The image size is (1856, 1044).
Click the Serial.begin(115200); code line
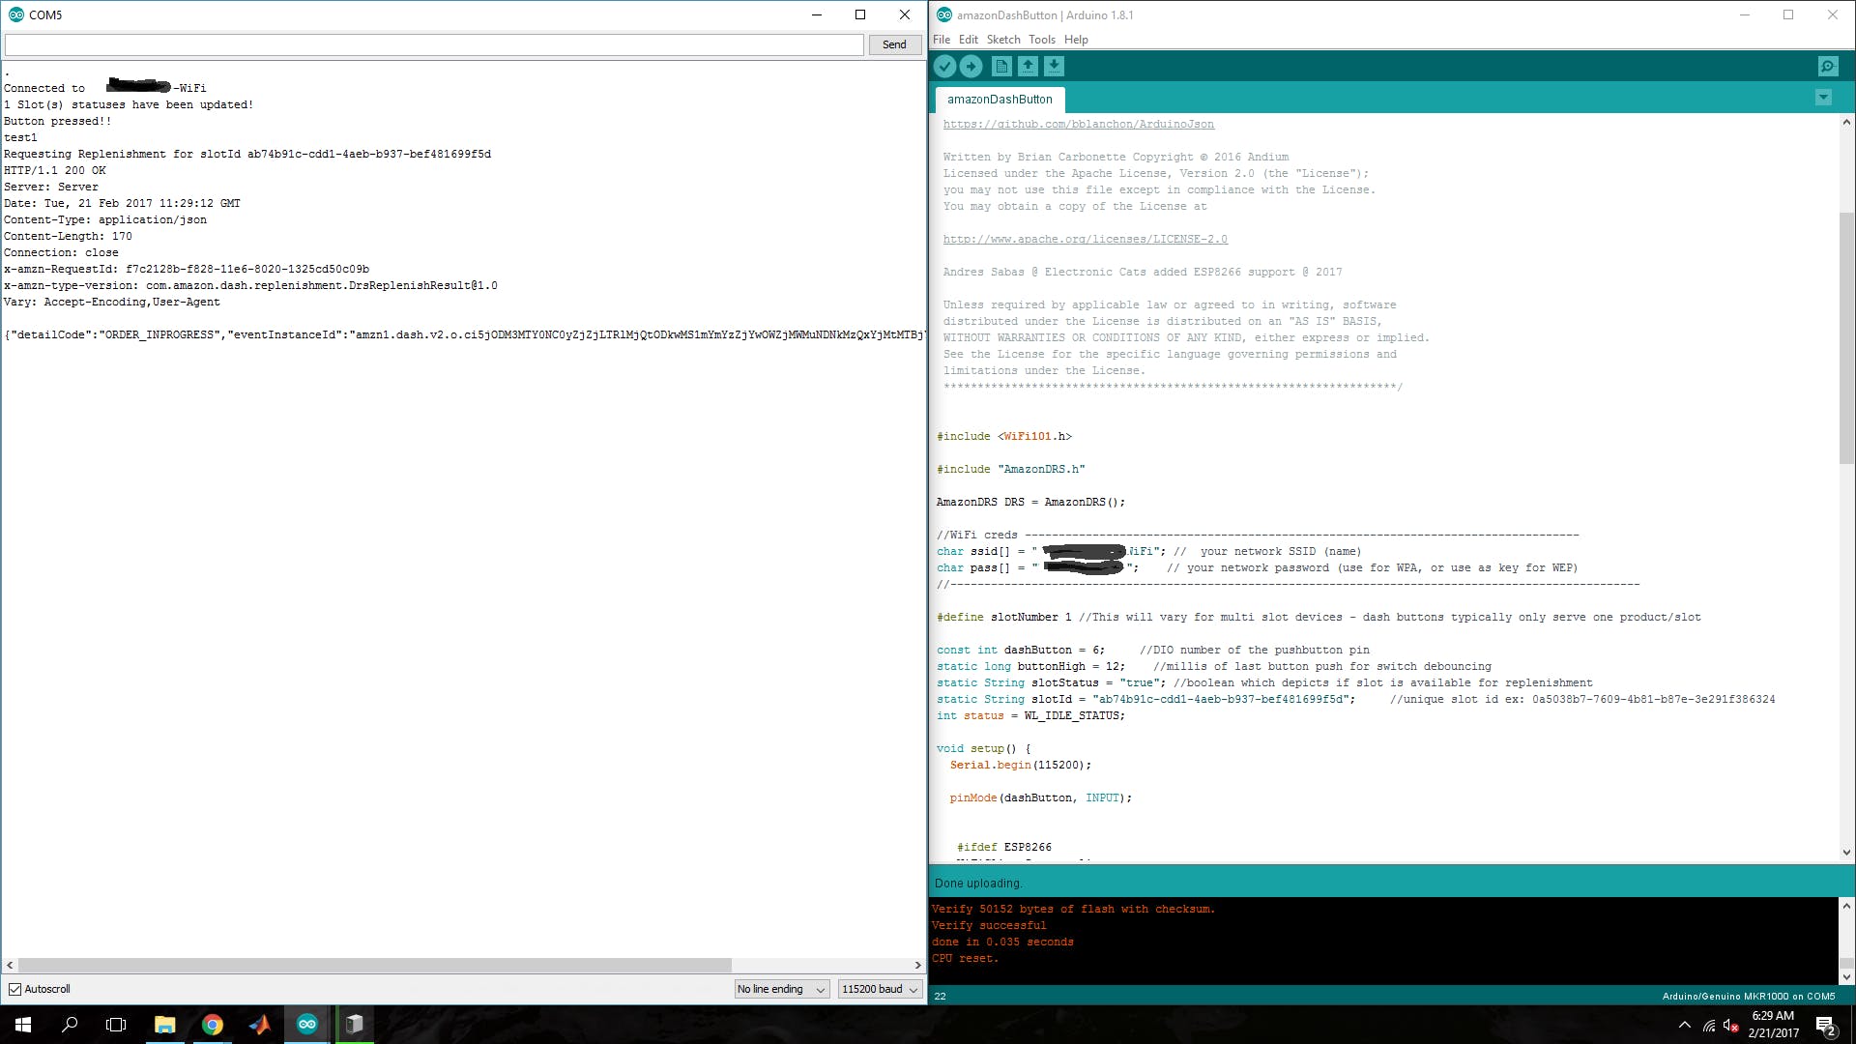click(x=1021, y=765)
